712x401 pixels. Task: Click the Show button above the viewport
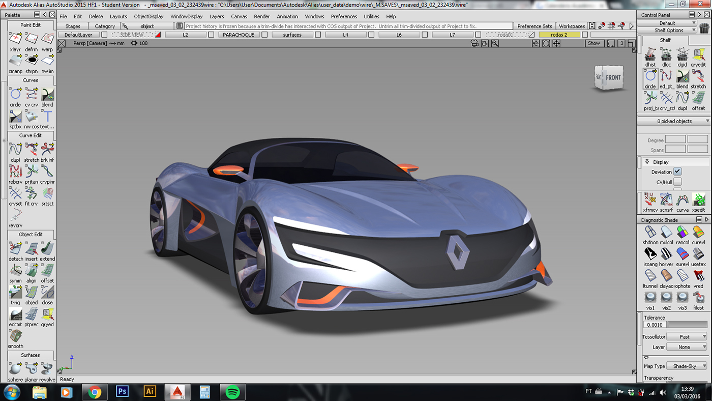tap(594, 43)
